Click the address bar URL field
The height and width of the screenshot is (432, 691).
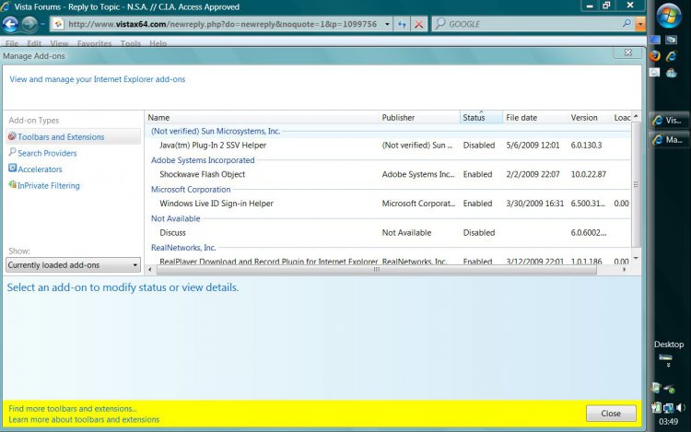pos(223,24)
